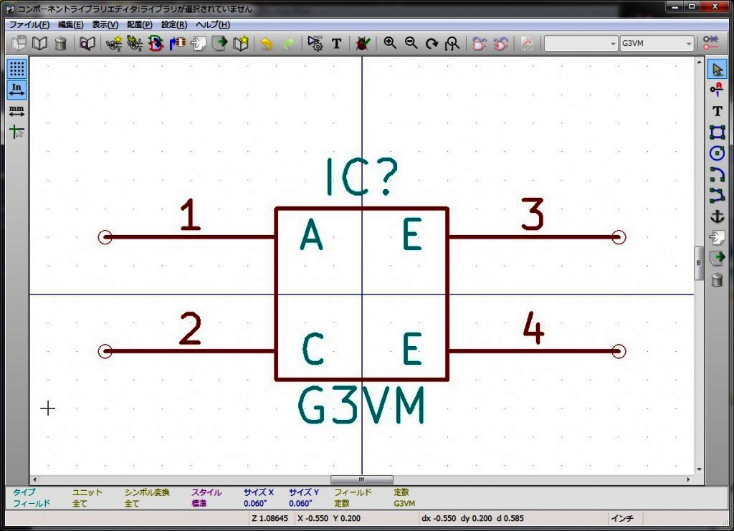The width and height of the screenshot is (734, 531).
Task: Switch units to inches
Action: (x=17, y=90)
